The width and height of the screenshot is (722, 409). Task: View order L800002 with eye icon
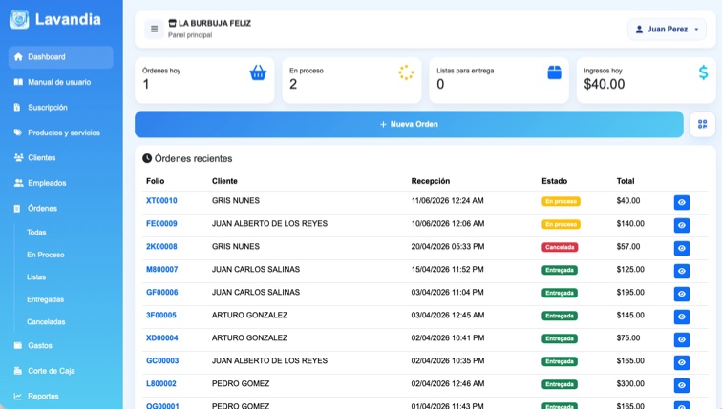(682, 385)
